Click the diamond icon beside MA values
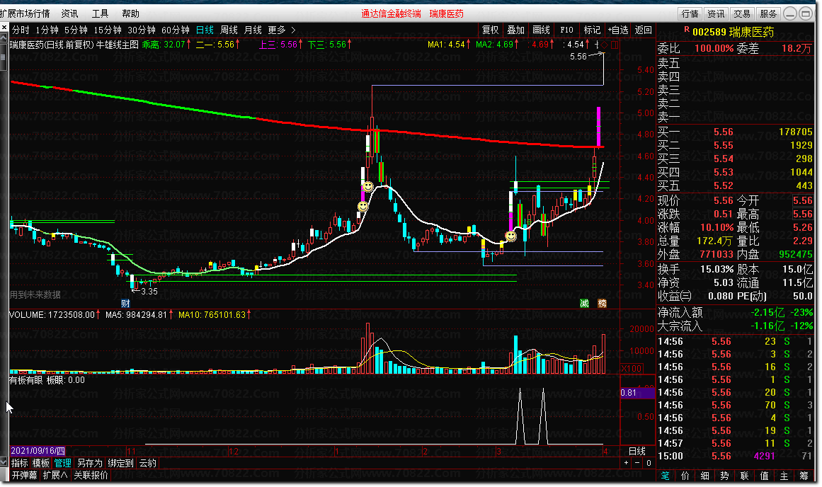822x487 pixels. click(605, 45)
